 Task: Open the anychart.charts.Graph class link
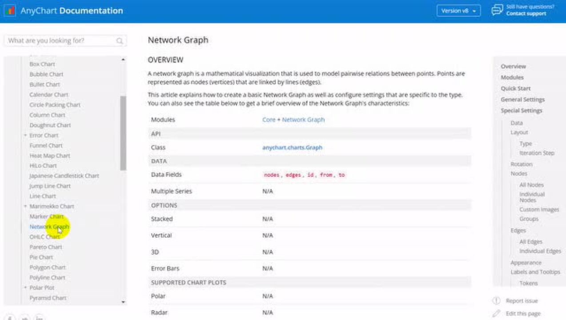coord(292,147)
